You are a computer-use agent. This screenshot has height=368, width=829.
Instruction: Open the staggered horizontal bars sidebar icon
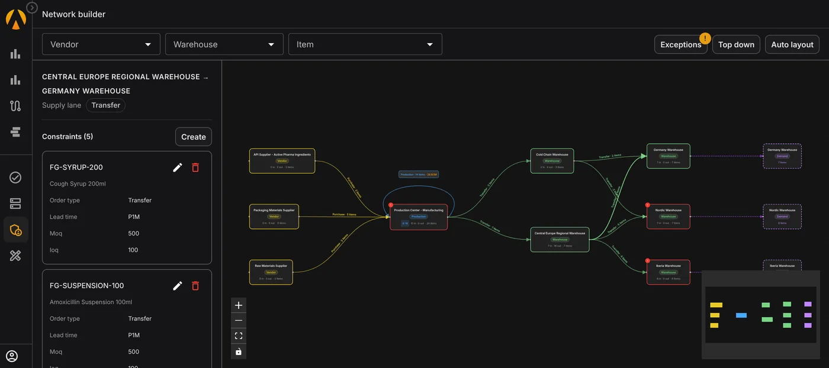click(15, 132)
